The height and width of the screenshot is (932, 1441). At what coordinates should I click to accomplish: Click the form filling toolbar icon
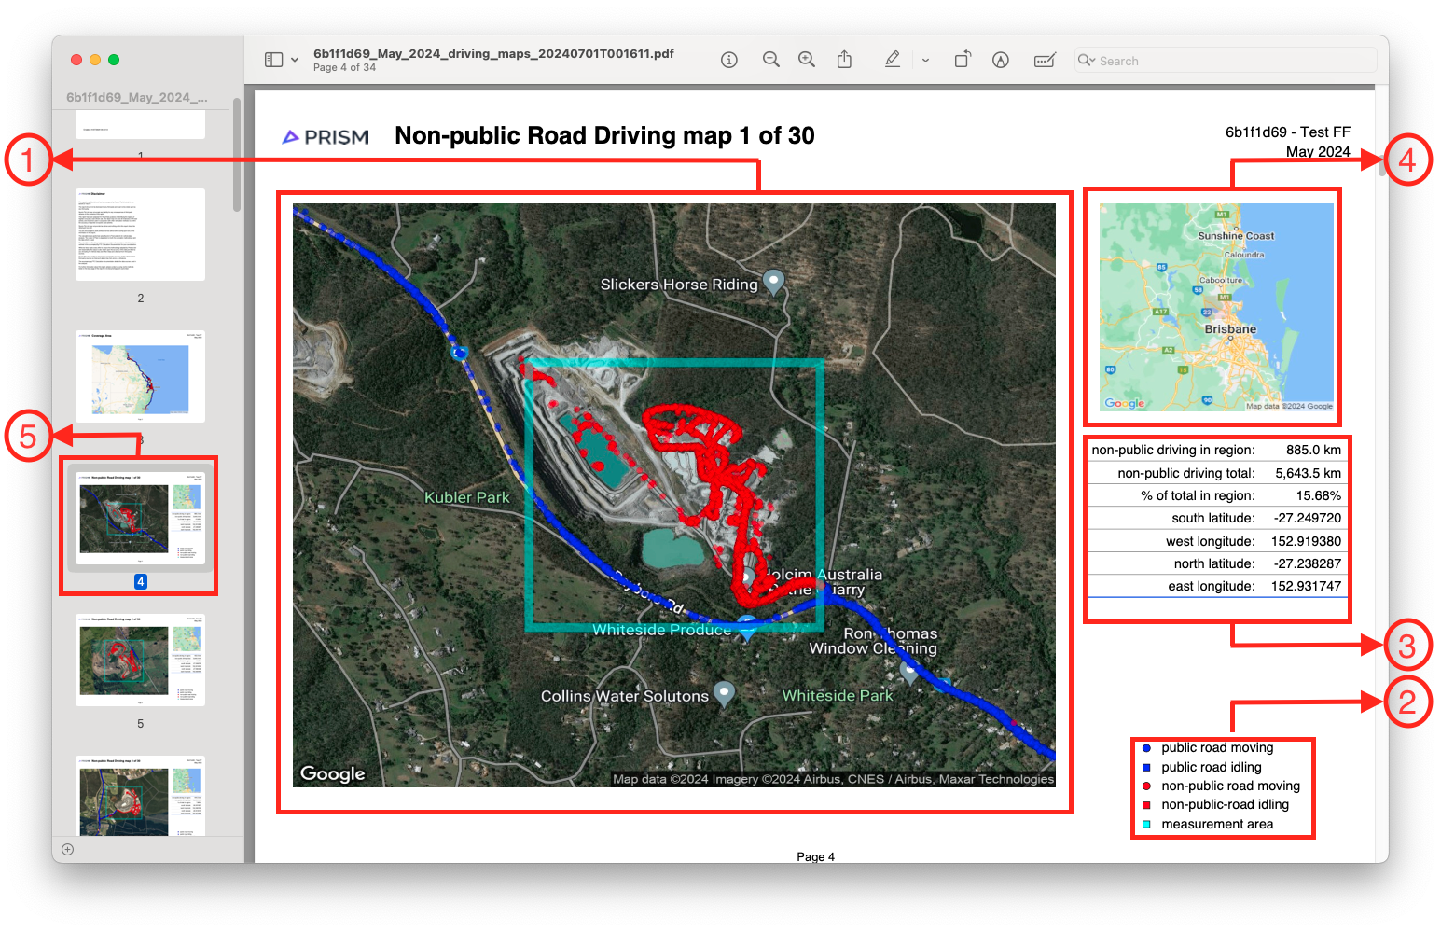(x=1045, y=60)
